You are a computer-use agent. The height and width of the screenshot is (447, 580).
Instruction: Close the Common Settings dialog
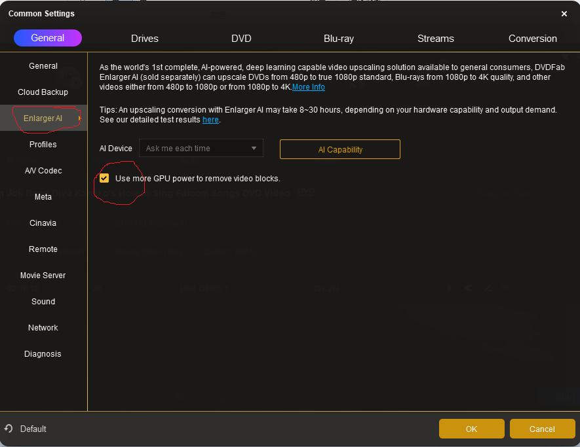(564, 14)
